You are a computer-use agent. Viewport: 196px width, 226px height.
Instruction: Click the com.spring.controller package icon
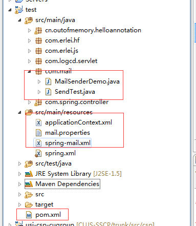[38, 102]
